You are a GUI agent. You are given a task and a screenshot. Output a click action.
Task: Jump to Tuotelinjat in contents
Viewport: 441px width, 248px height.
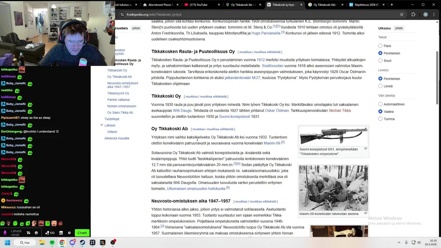click(112, 119)
